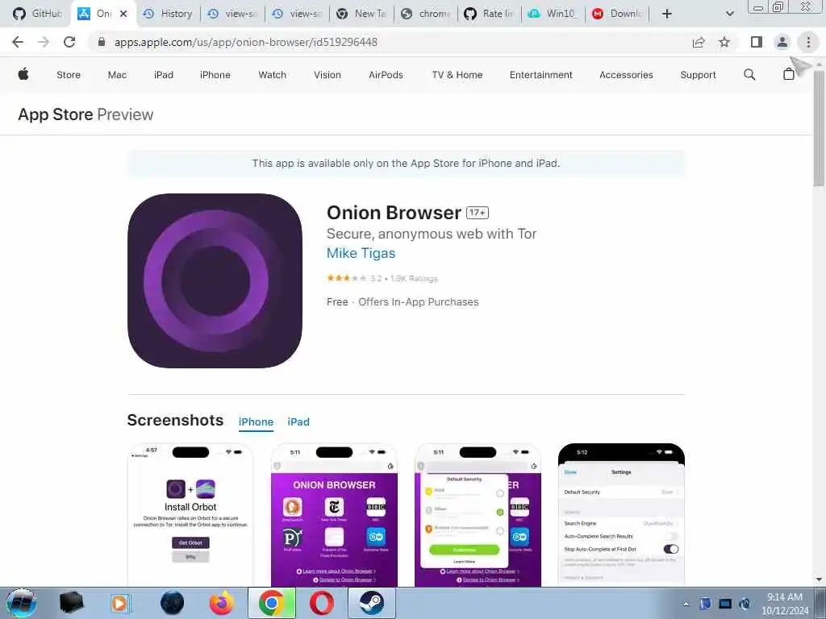Open the Onion Browser bookmarks screenshot

click(x=334, y=515)
